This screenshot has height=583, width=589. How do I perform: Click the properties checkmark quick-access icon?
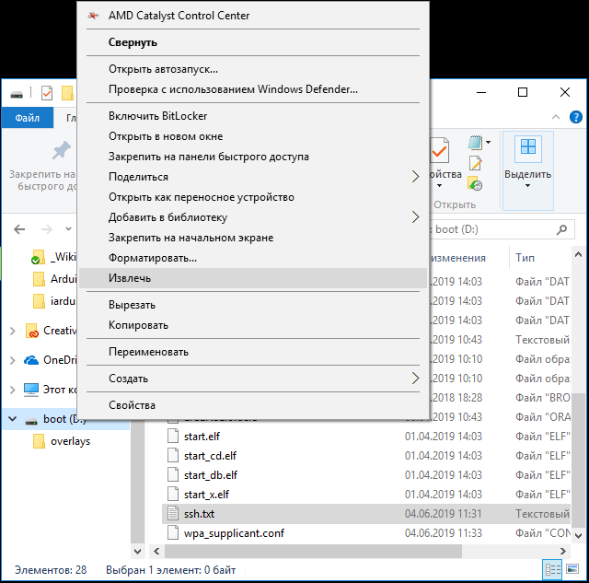tap(47, 93)
